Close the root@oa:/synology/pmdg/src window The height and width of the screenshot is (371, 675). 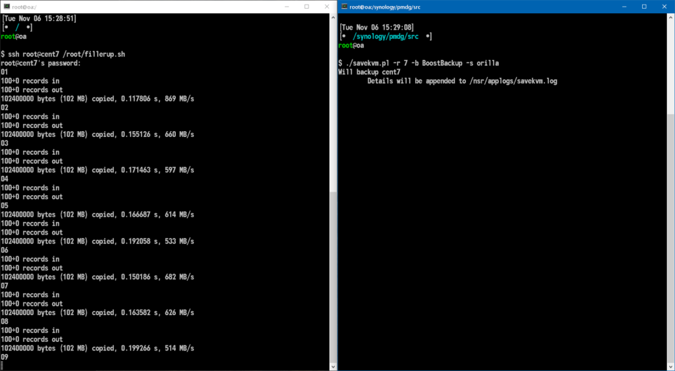point(664,7)
